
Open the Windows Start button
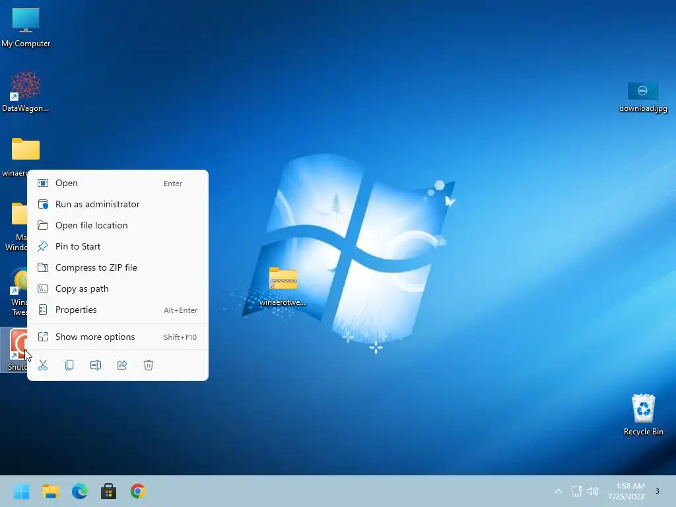(x=22, y=491)
